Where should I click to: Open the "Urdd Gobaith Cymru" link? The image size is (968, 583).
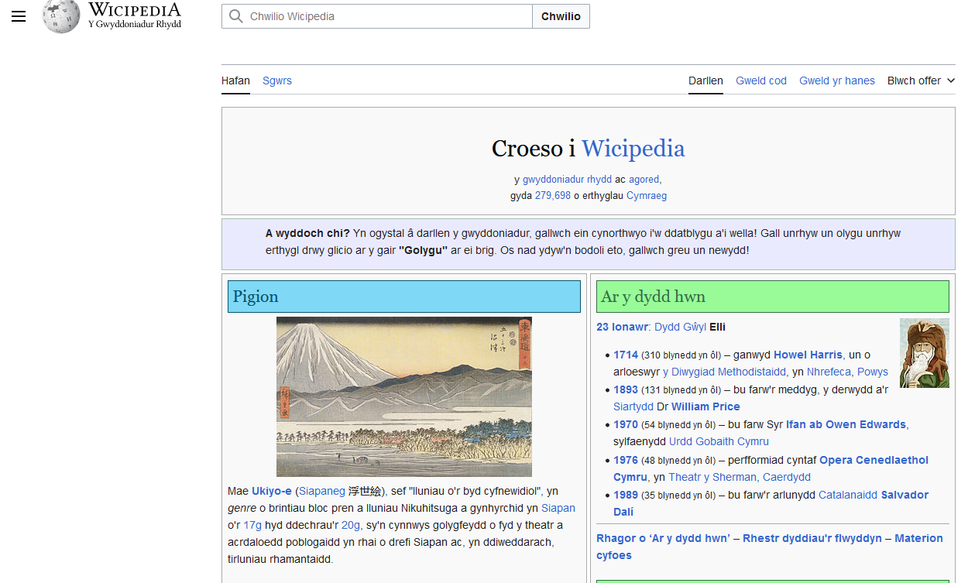(719, 441)
